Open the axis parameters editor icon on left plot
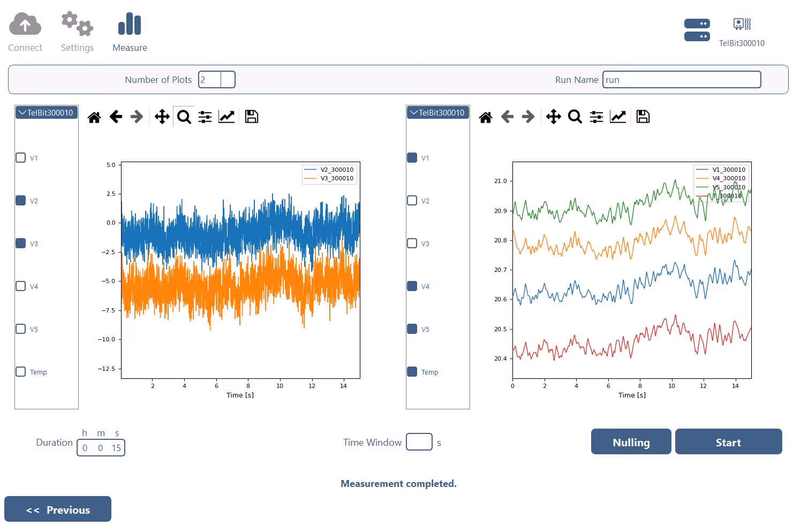793x526 pixels. tap(226, 116)
